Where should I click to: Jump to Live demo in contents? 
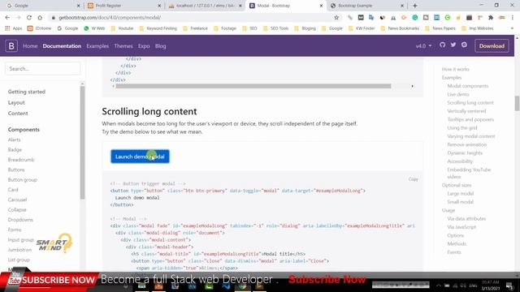[458, 94]
